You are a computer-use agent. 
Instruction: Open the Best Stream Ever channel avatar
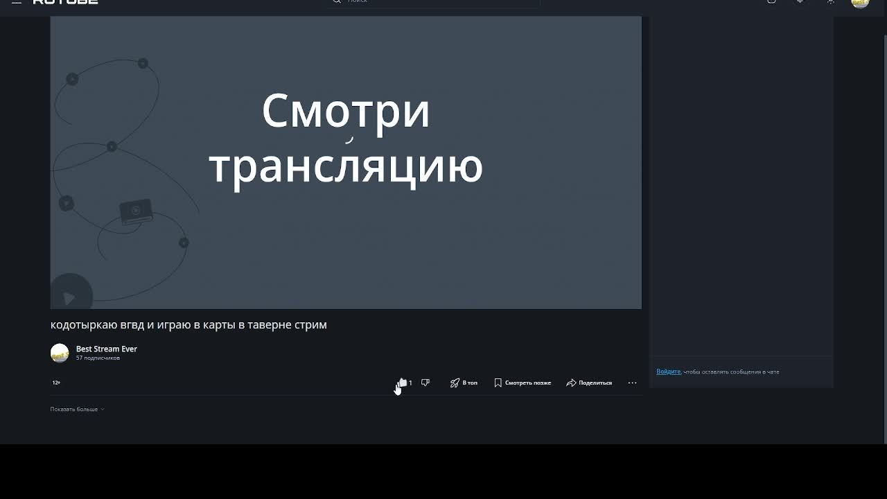pos(60,353)
